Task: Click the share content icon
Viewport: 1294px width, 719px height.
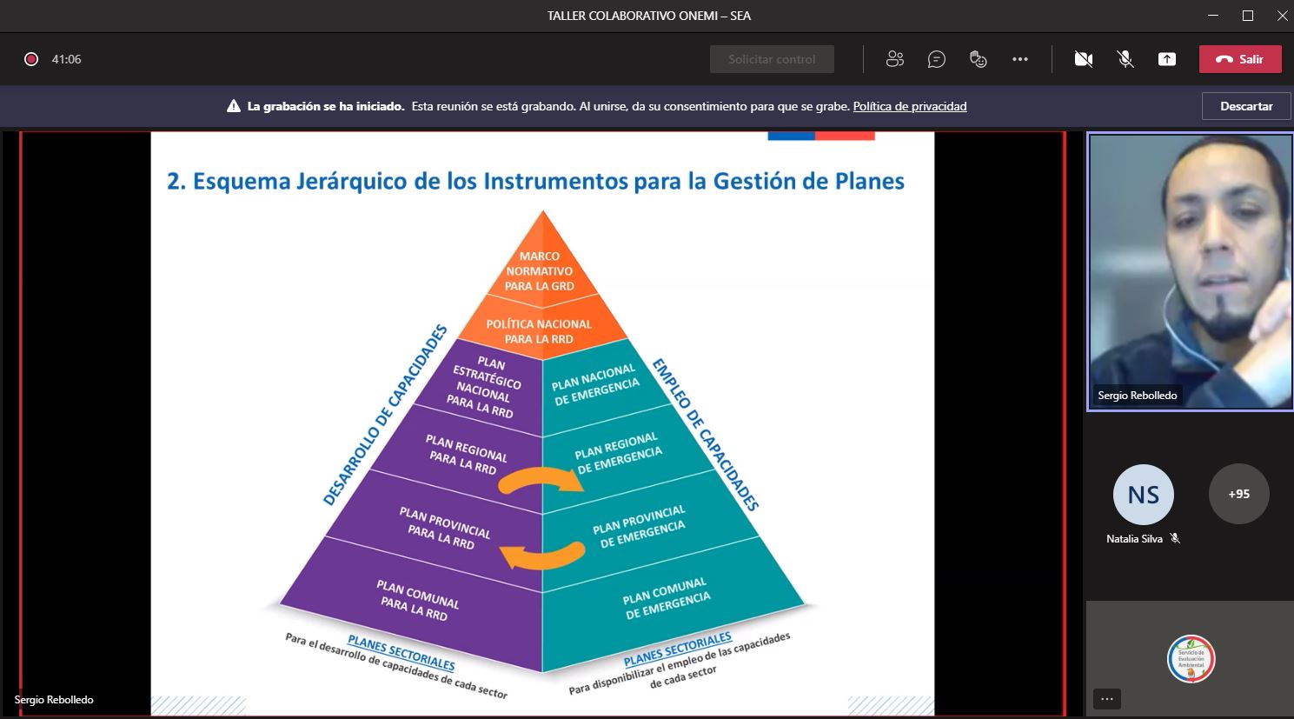Action: click(1167, 59)
